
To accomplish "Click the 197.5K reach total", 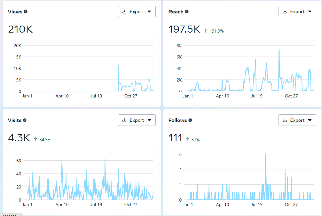I will pos(184,29).
